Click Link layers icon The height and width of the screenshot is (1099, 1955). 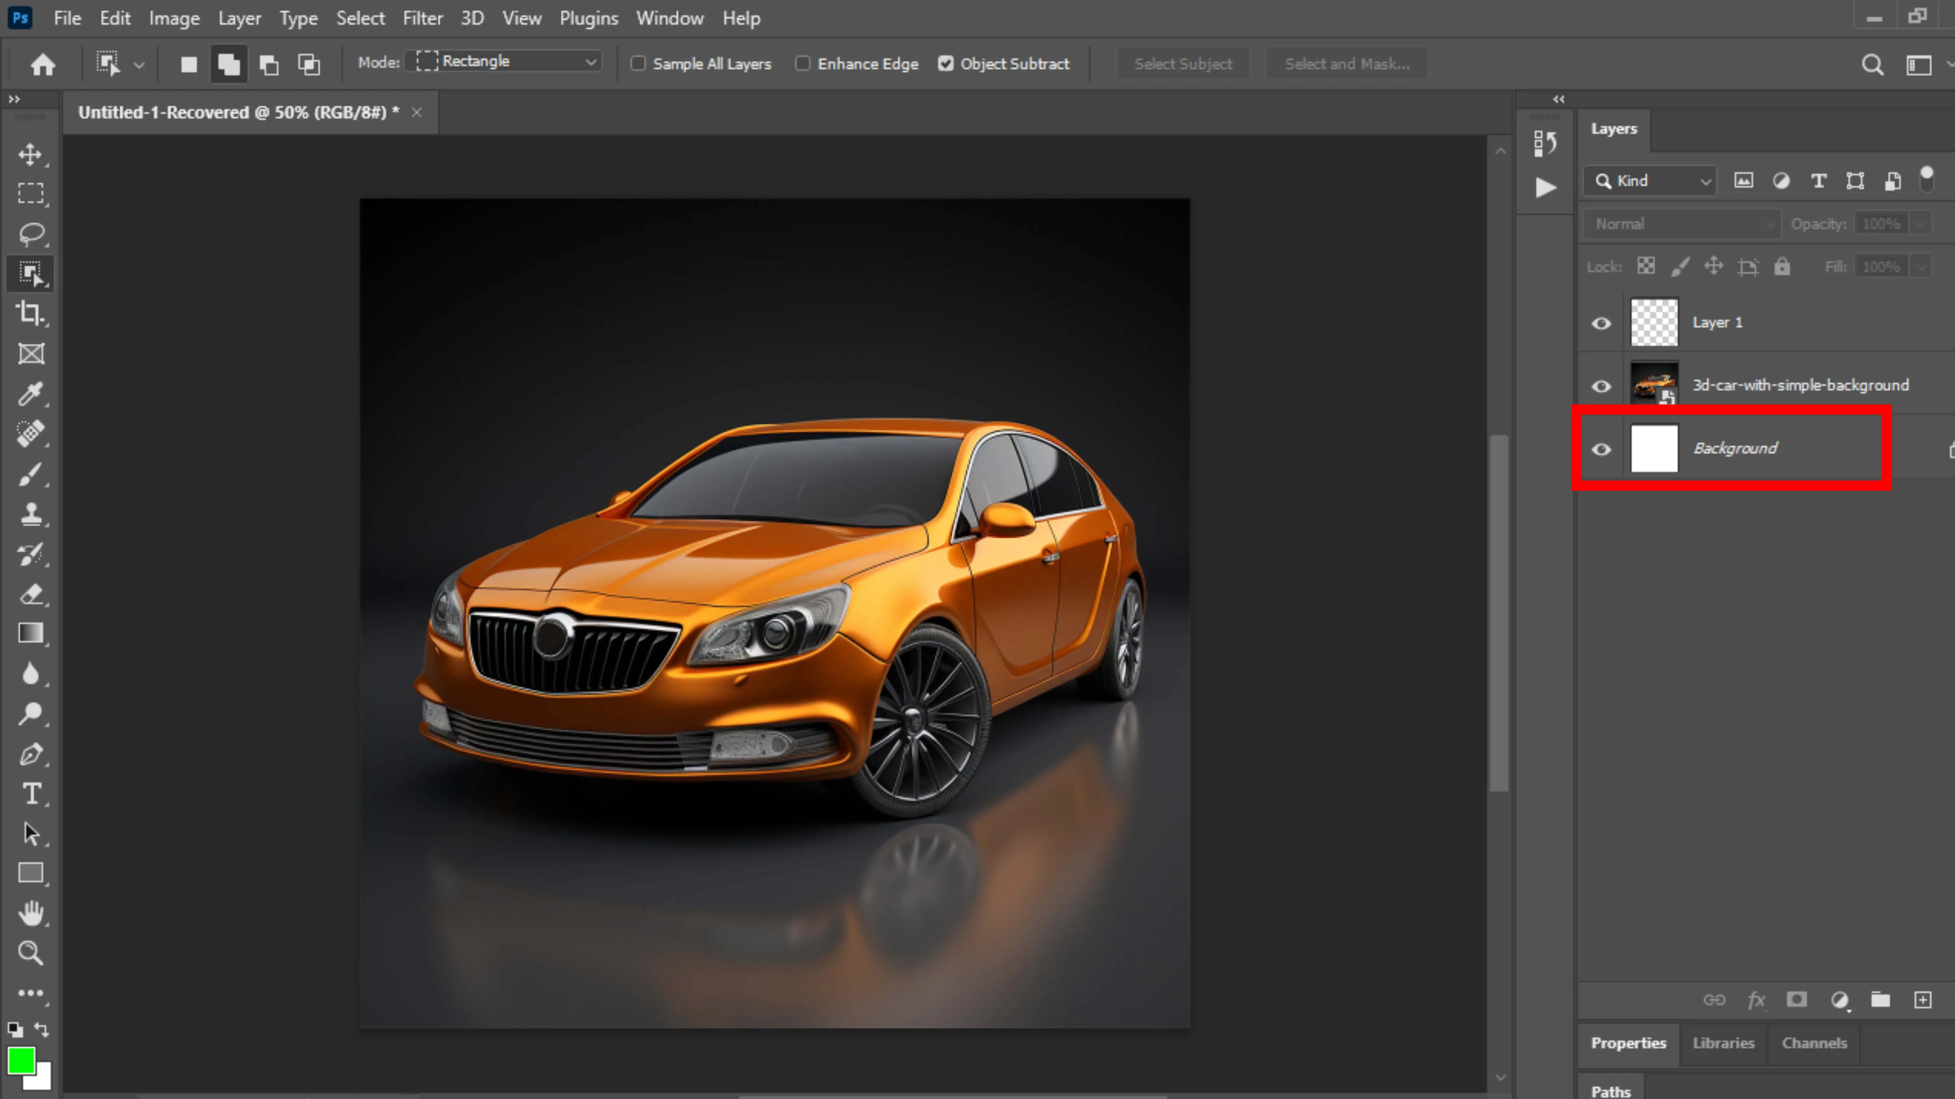[1715, 1000]
